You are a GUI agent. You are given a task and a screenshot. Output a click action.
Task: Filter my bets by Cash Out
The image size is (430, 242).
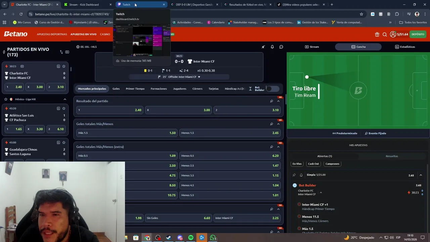tap(313, 164)
